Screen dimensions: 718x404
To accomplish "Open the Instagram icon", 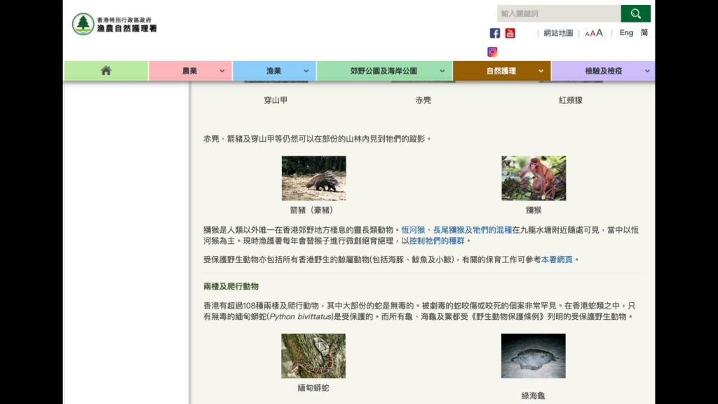I will (492, 52).
